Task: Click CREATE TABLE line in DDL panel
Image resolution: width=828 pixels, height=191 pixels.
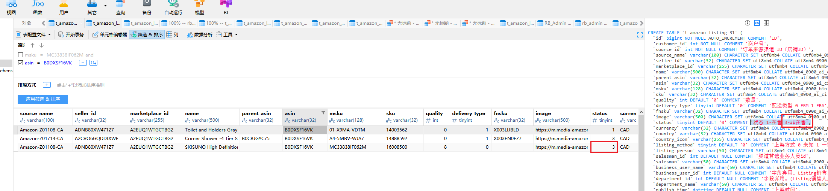Action: 695,33
